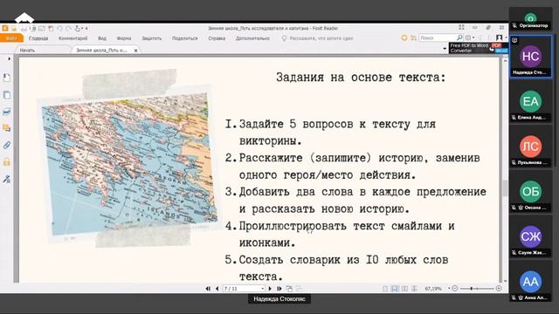Go to the last page button
Viewport: 559px width, 314px height.
279,289
